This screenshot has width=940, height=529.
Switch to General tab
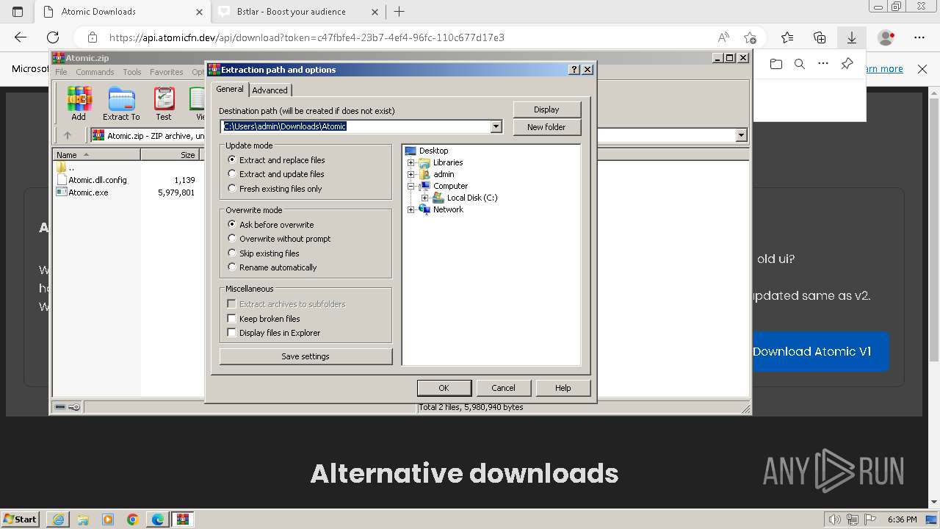[230, 89]
